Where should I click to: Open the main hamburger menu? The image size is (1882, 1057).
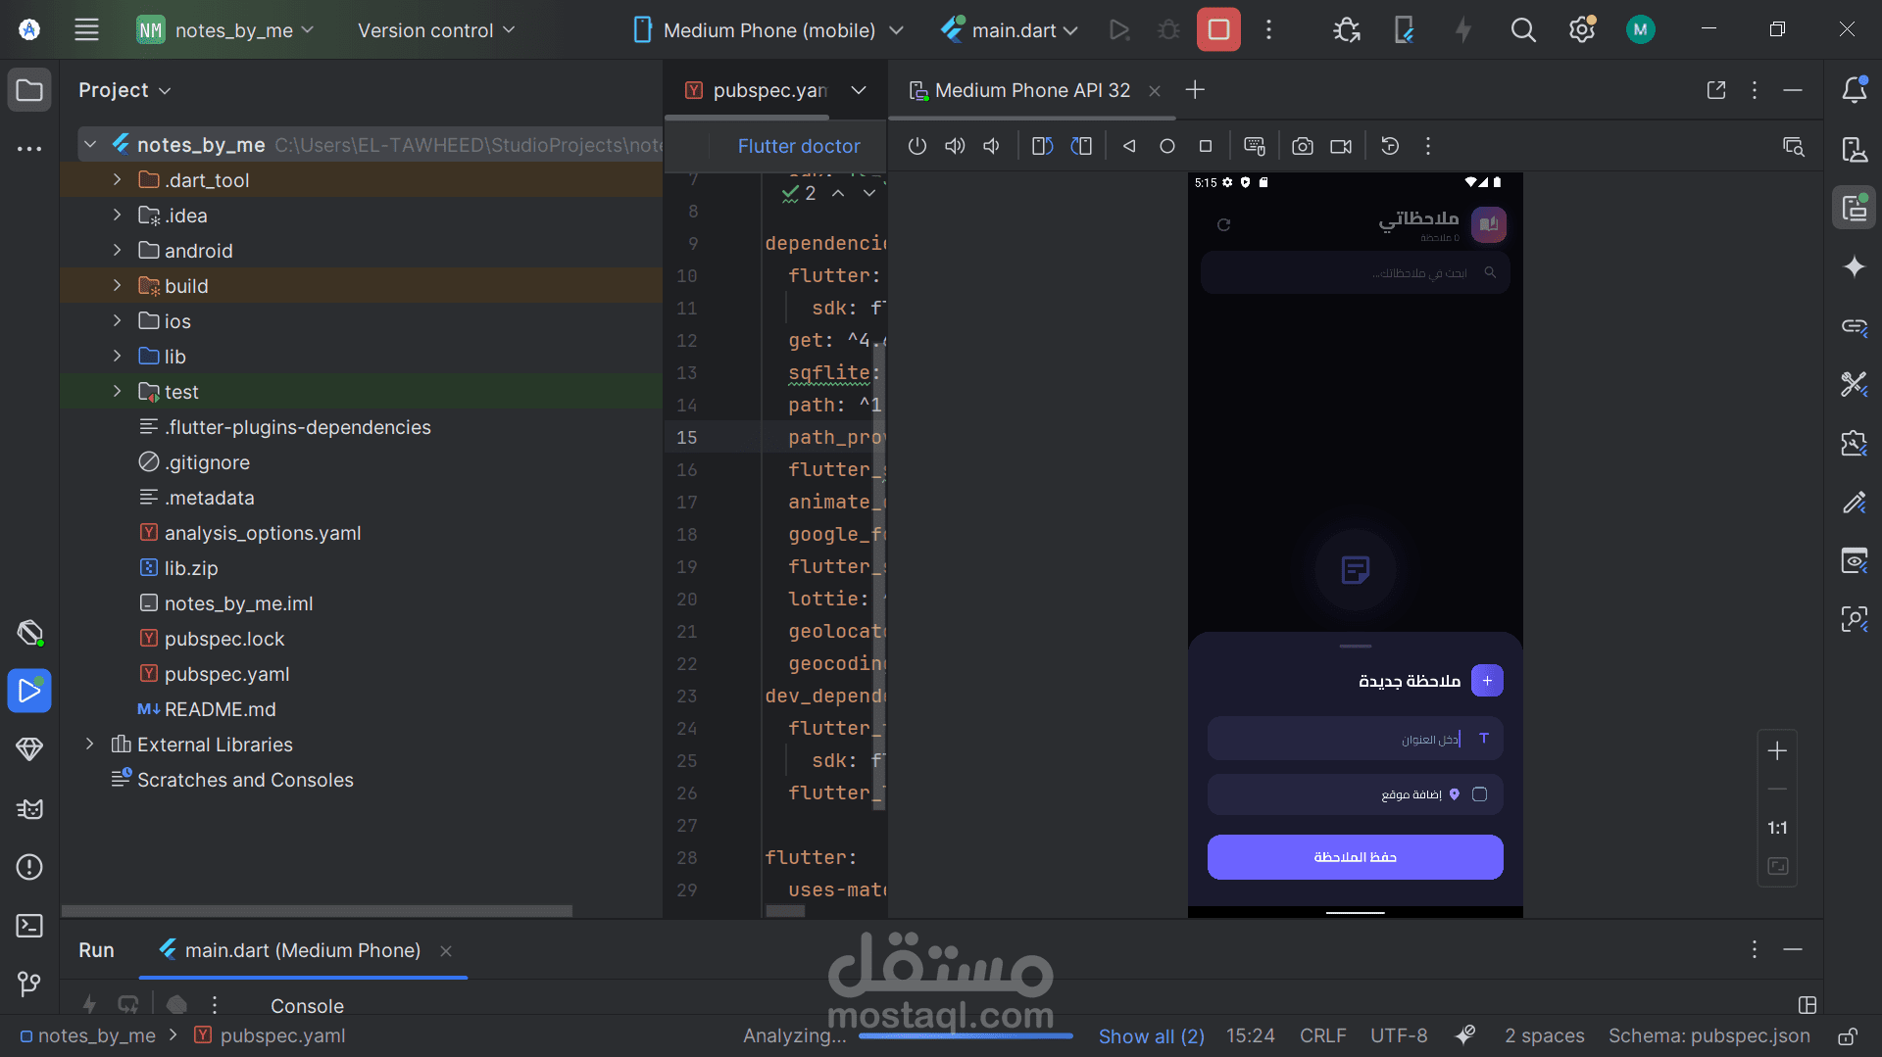(x=86, y=29)
